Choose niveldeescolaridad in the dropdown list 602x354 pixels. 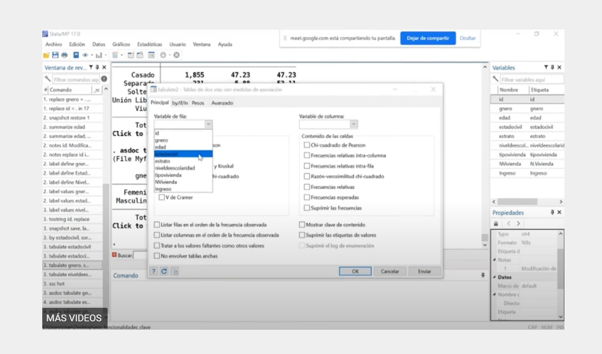click(x=183, y=168)
